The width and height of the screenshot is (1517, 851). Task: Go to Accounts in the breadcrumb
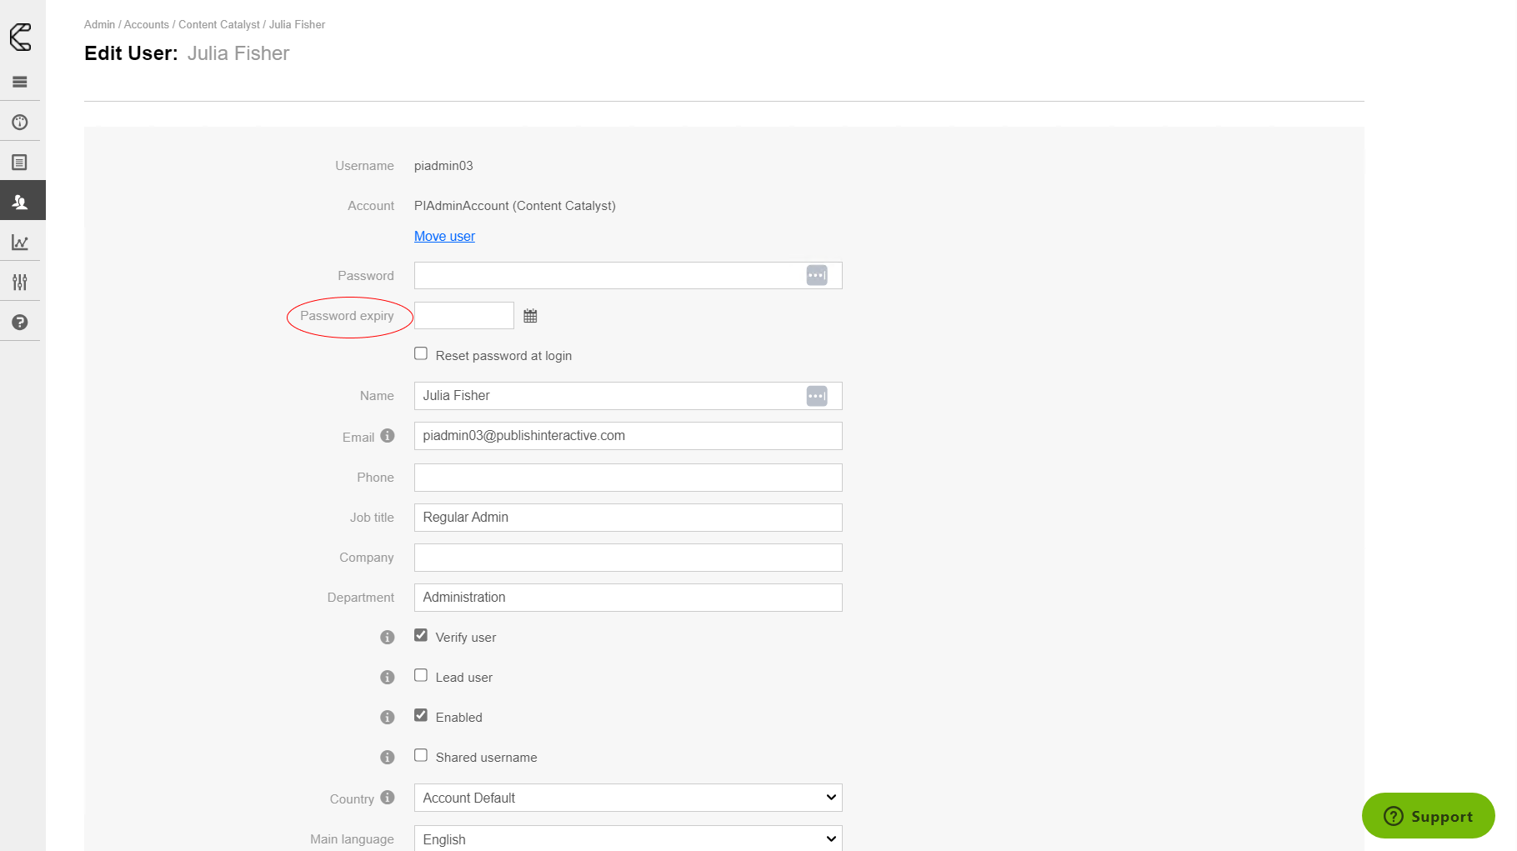click(146, 25)
